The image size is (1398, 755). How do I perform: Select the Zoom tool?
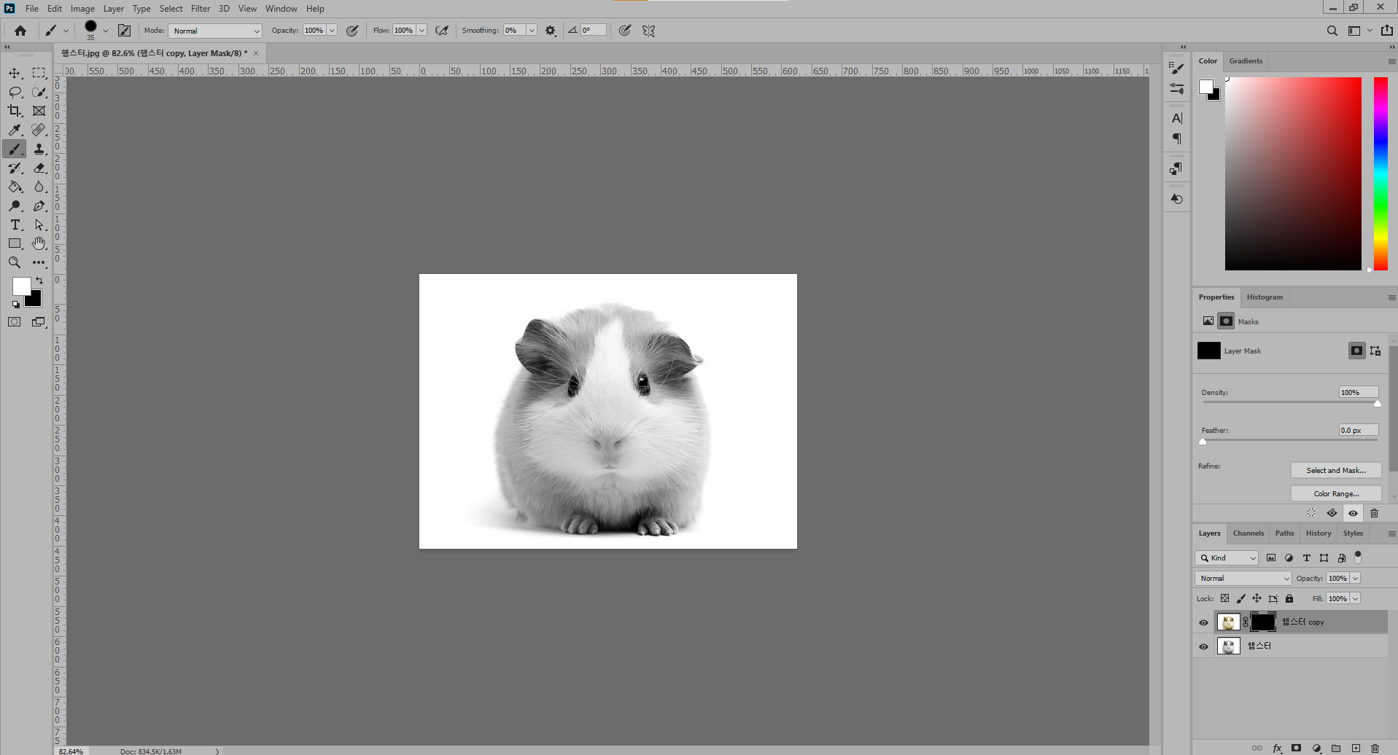(x=15, y=262)
